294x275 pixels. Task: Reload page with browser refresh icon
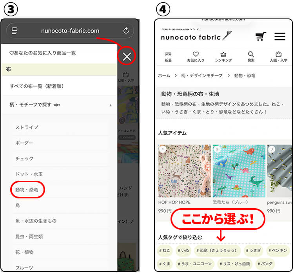click(x=126, y=31)
